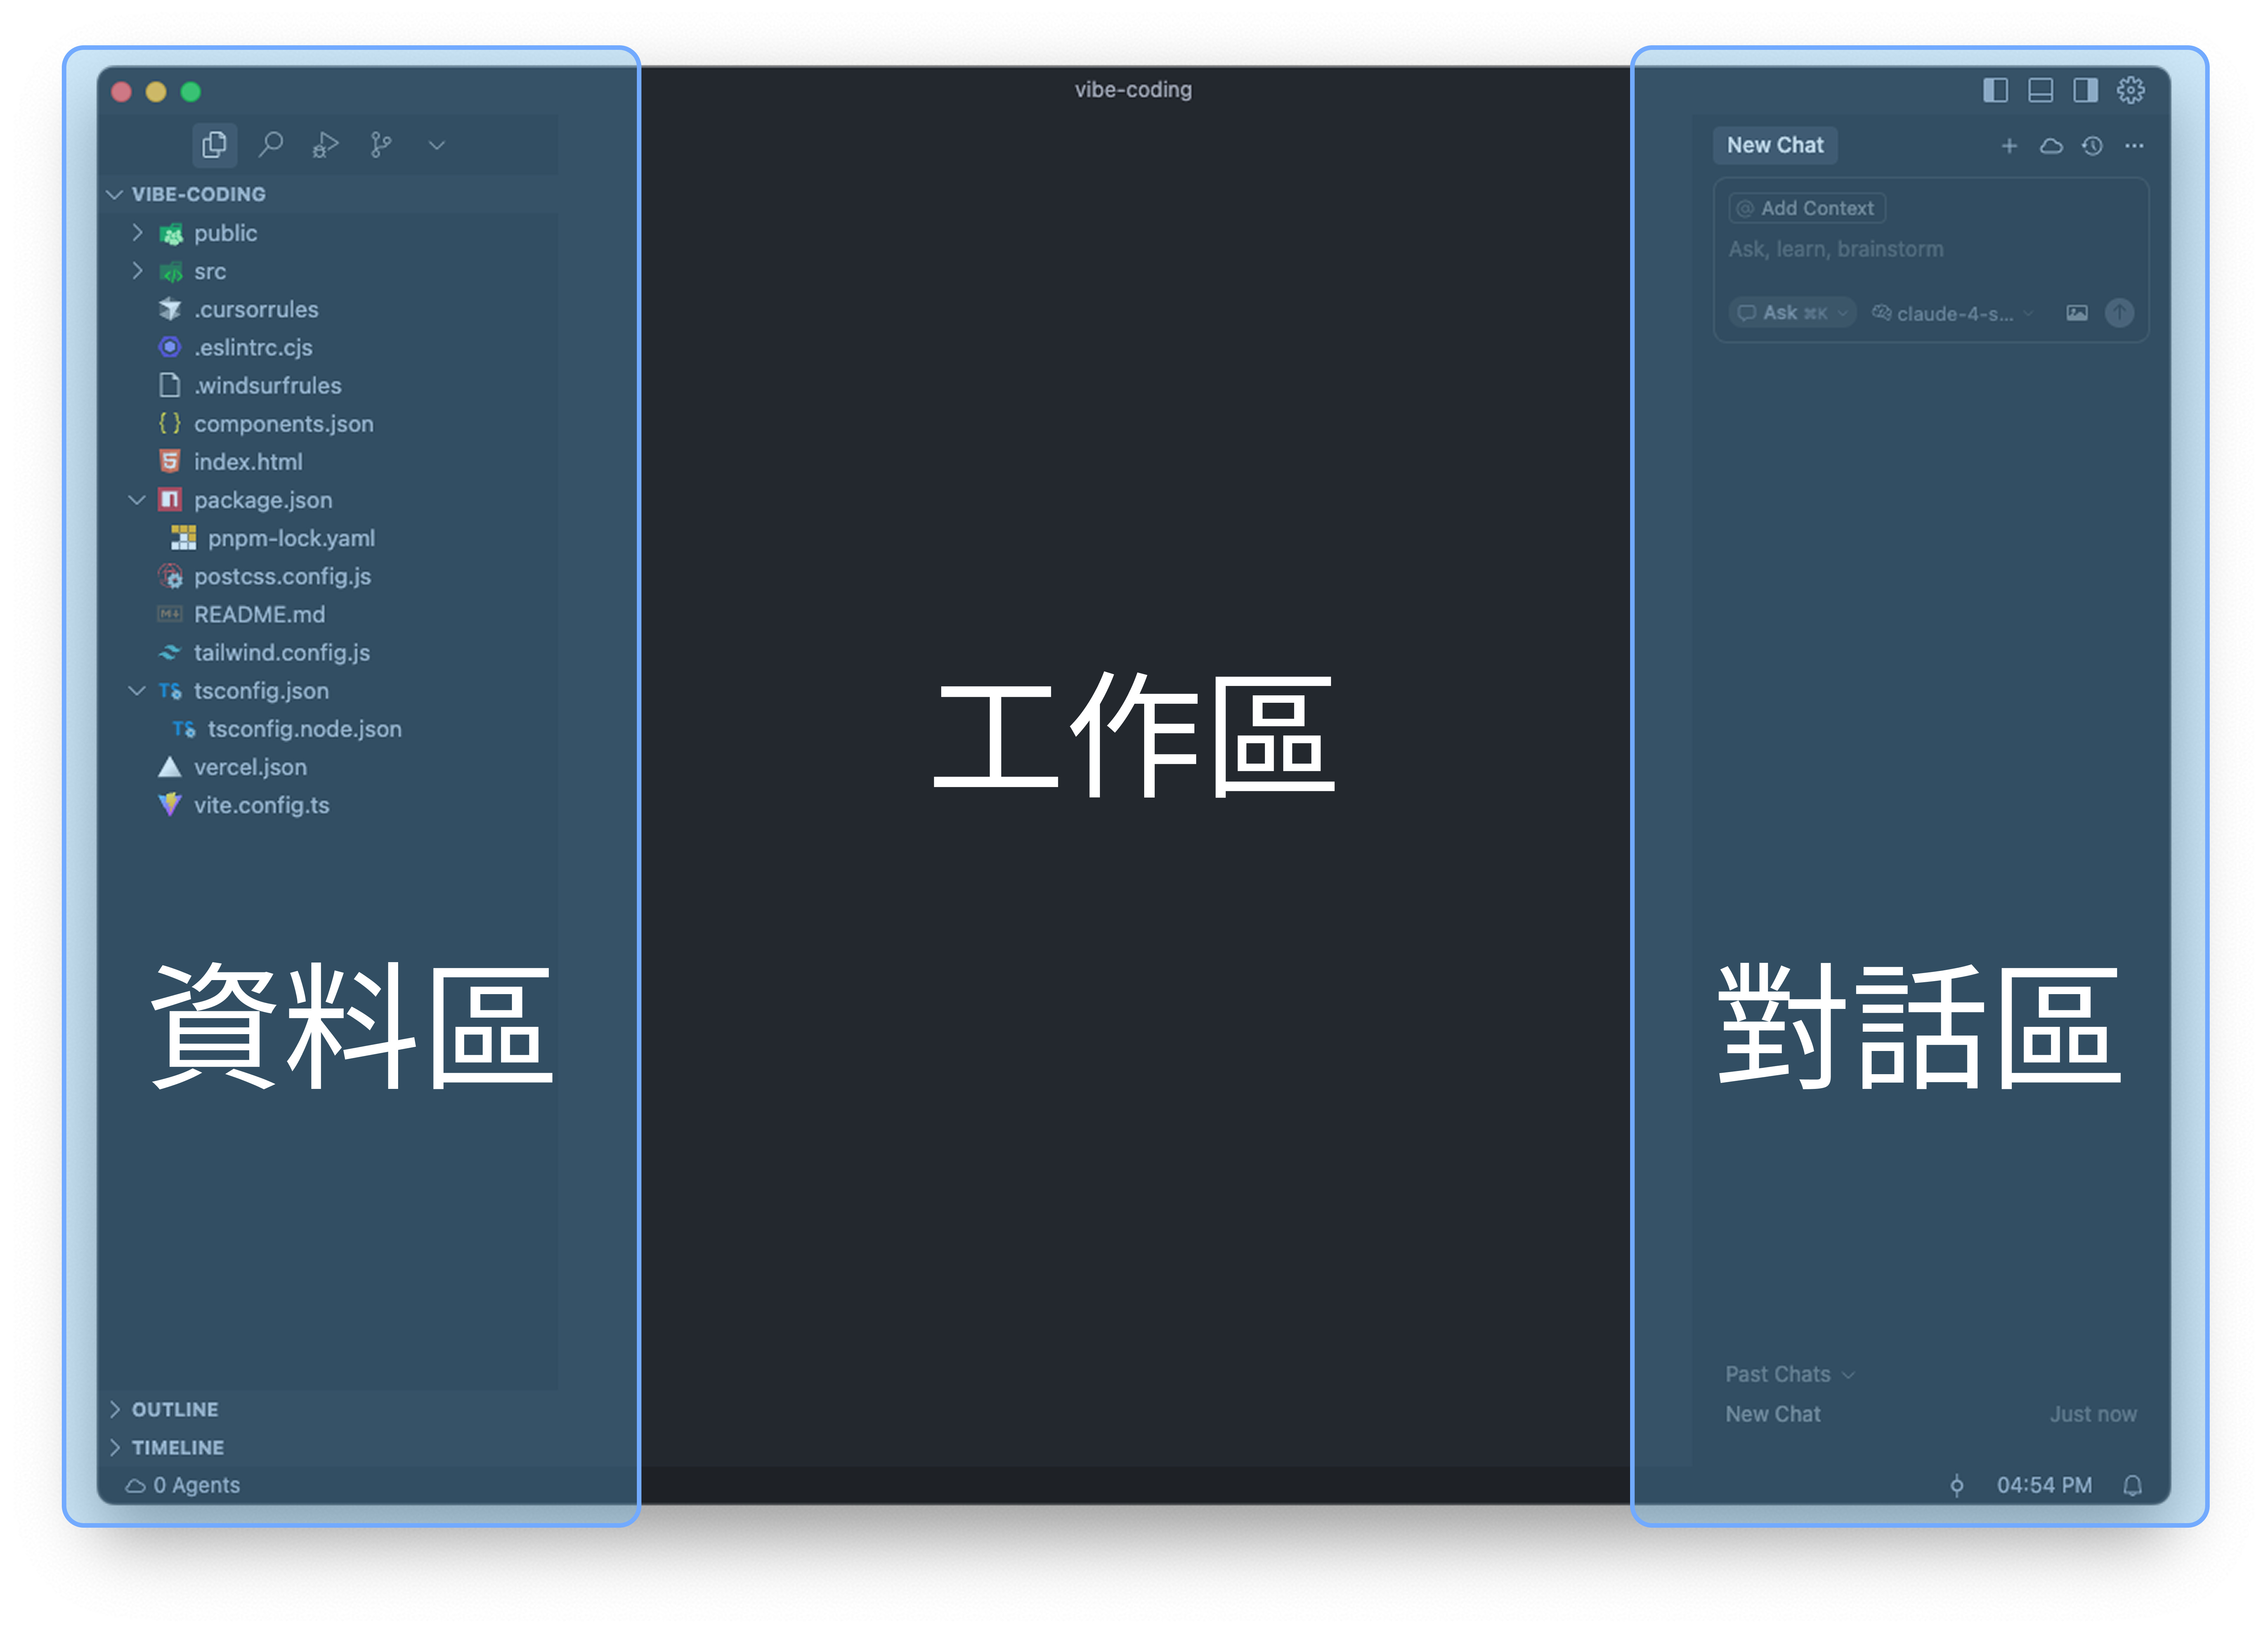Open README.md in file tree
The width and height of the screenshot is (2268, 1633).
259,614
